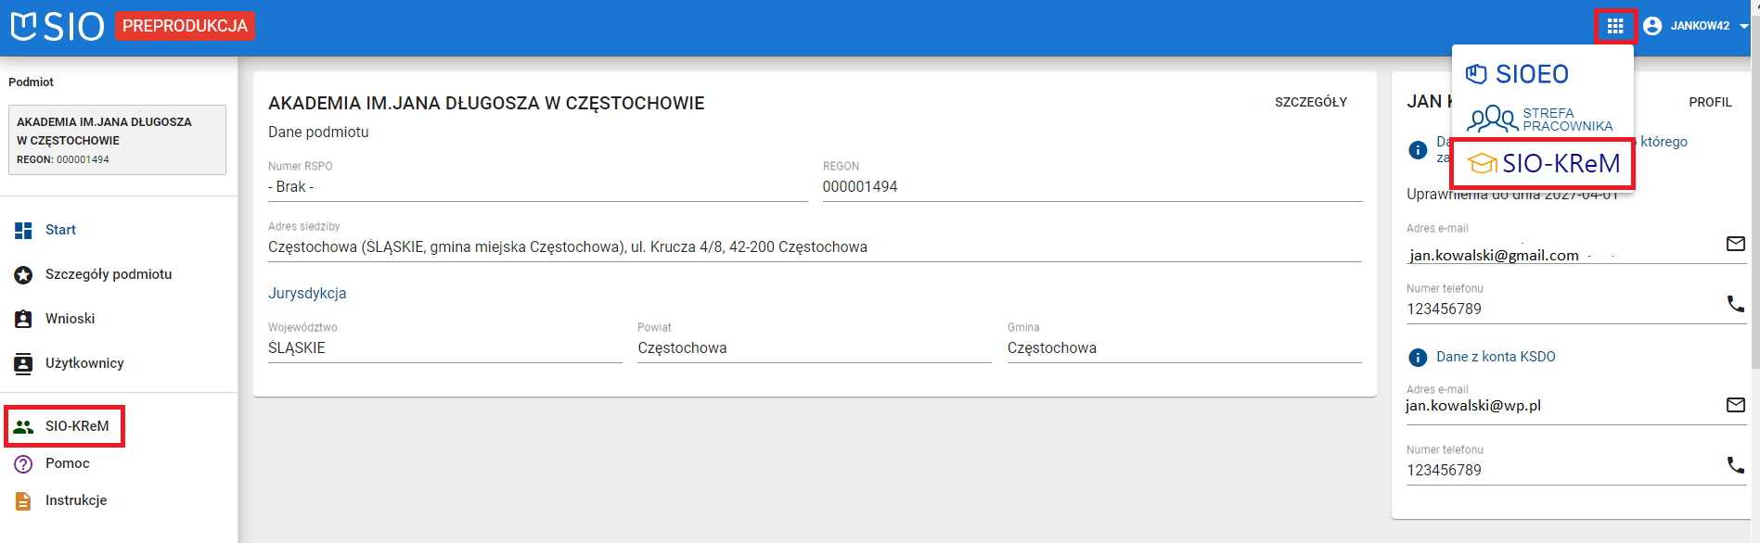
Task: Click the Pomoc question mark icon
Action: coord(24,463)
